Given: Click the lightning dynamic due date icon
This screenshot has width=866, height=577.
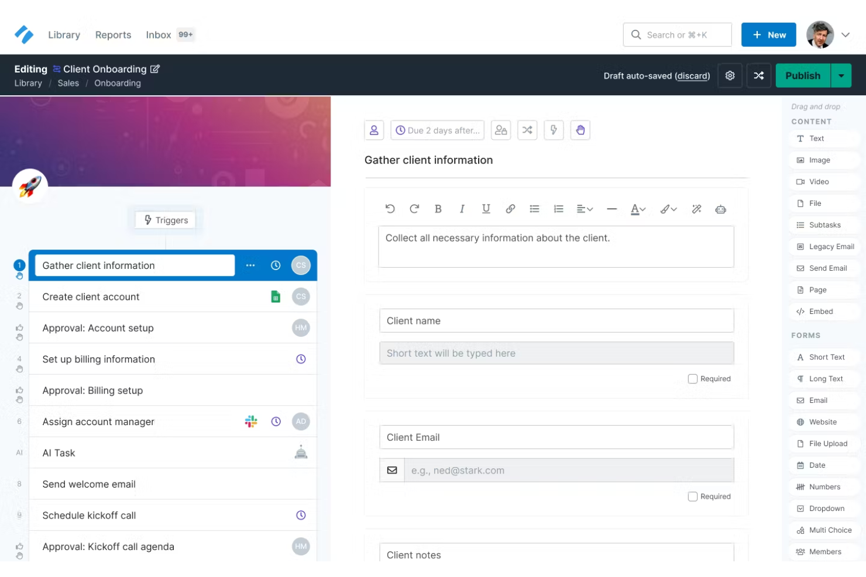Looking at the screenshot, I should (x=554, y=130).
